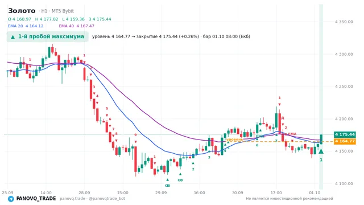
Task: Click the red "9" sell count marker
Action: coord(135,135)
